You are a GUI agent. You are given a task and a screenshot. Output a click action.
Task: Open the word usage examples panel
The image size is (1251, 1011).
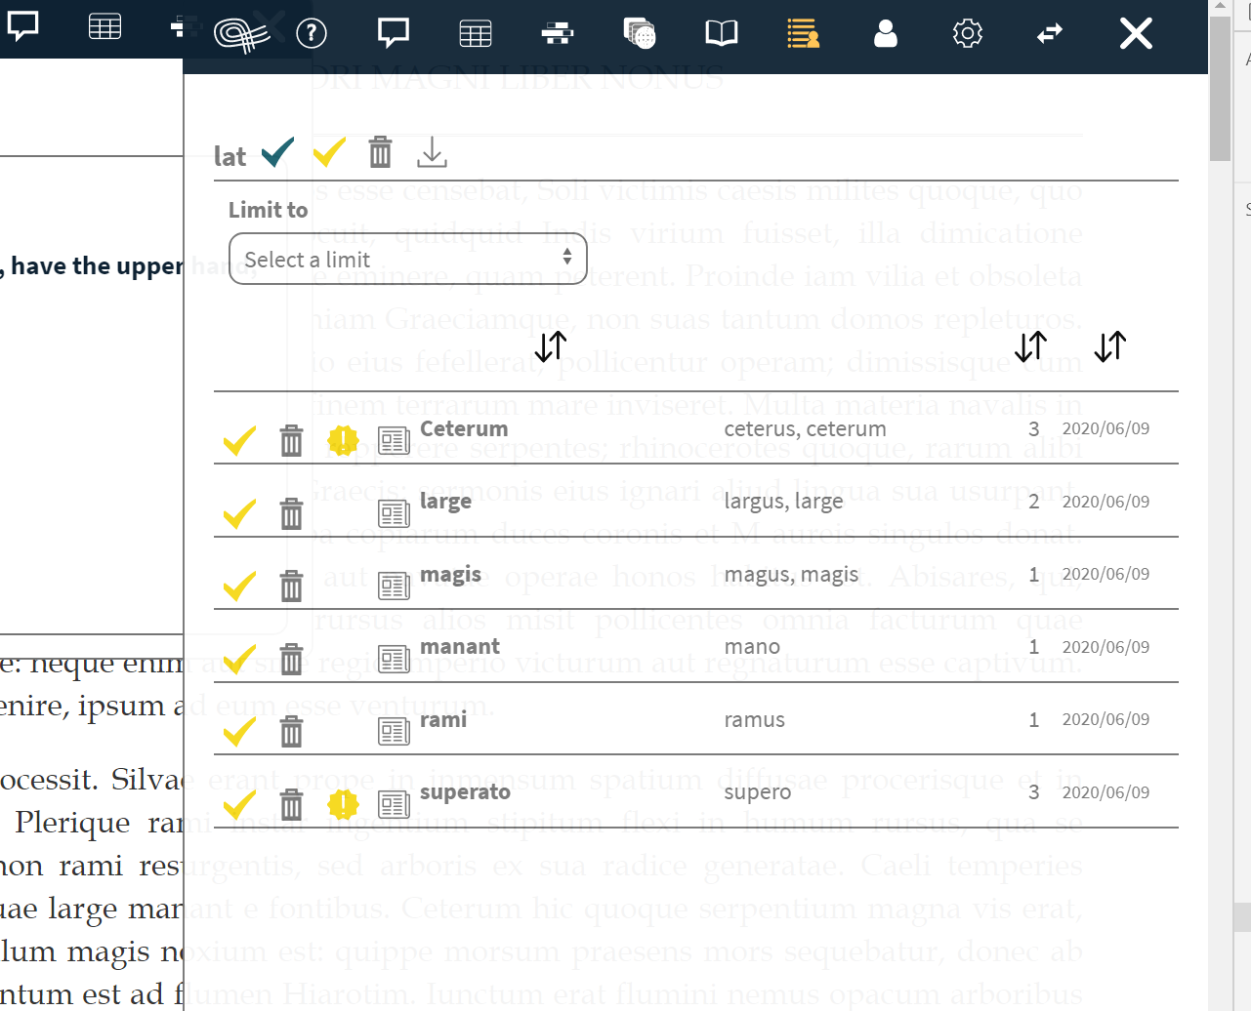point(557,32)
